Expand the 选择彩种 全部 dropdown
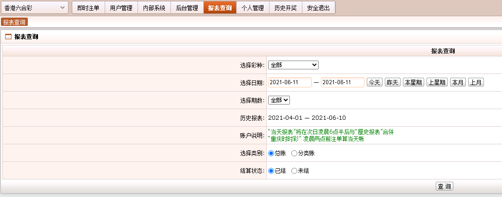502x197 pixels. pyautogui.click(x=293, y=65)
